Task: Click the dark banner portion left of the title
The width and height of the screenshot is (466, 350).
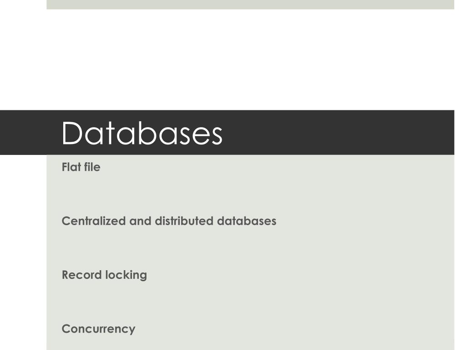Action: 30,133
